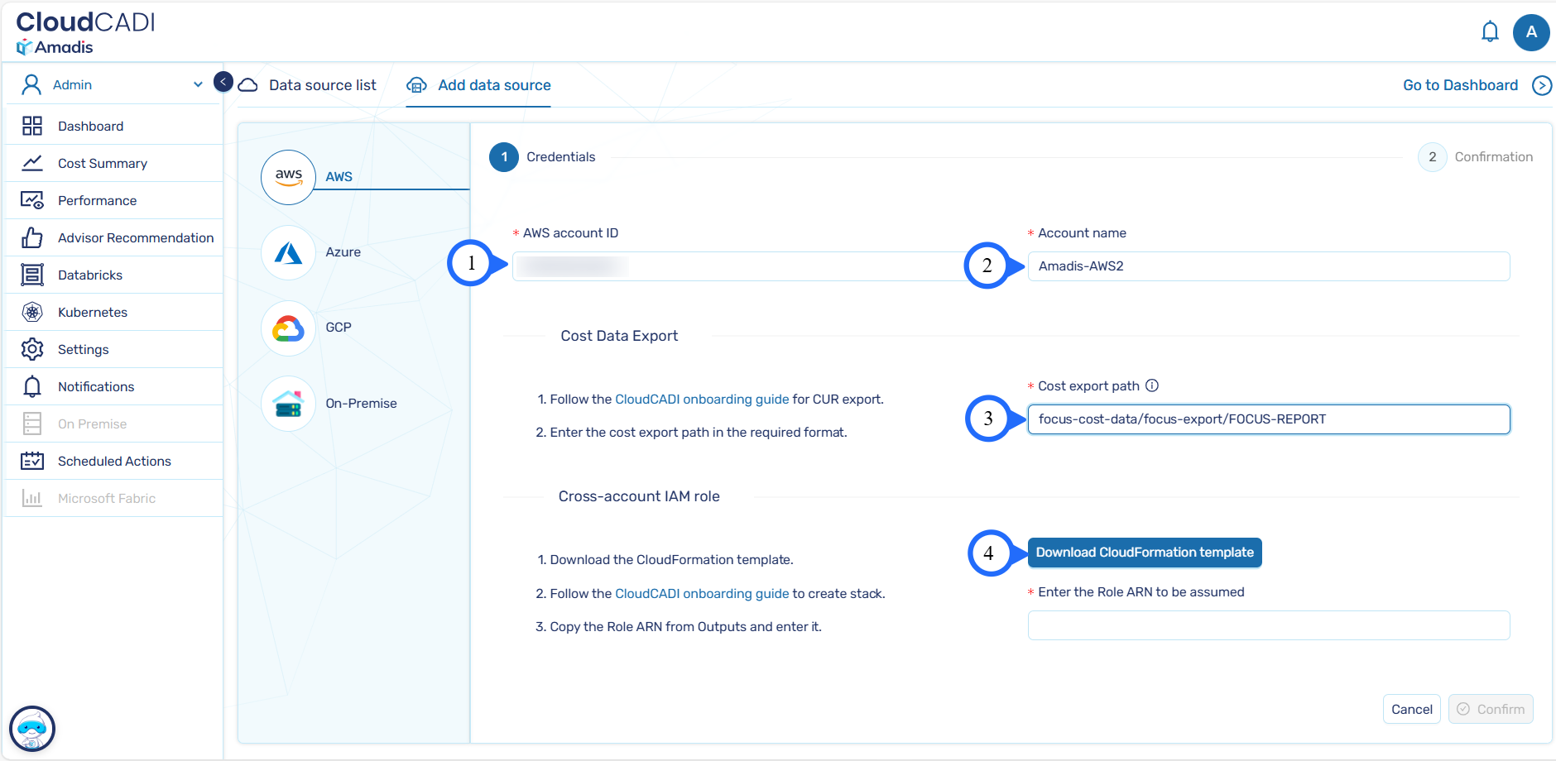Open the notifications bell icon
1556x761 pixels.
point(1490,32)
